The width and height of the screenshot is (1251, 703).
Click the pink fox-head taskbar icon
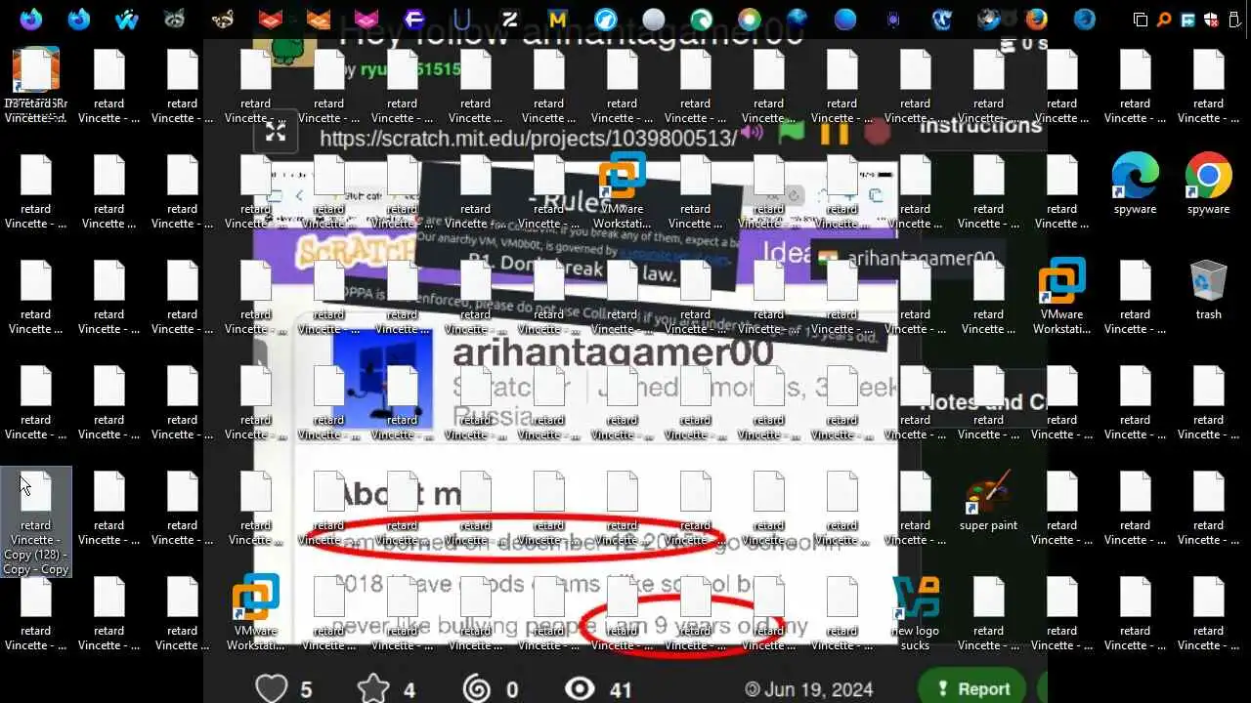[x=367, y=19]
